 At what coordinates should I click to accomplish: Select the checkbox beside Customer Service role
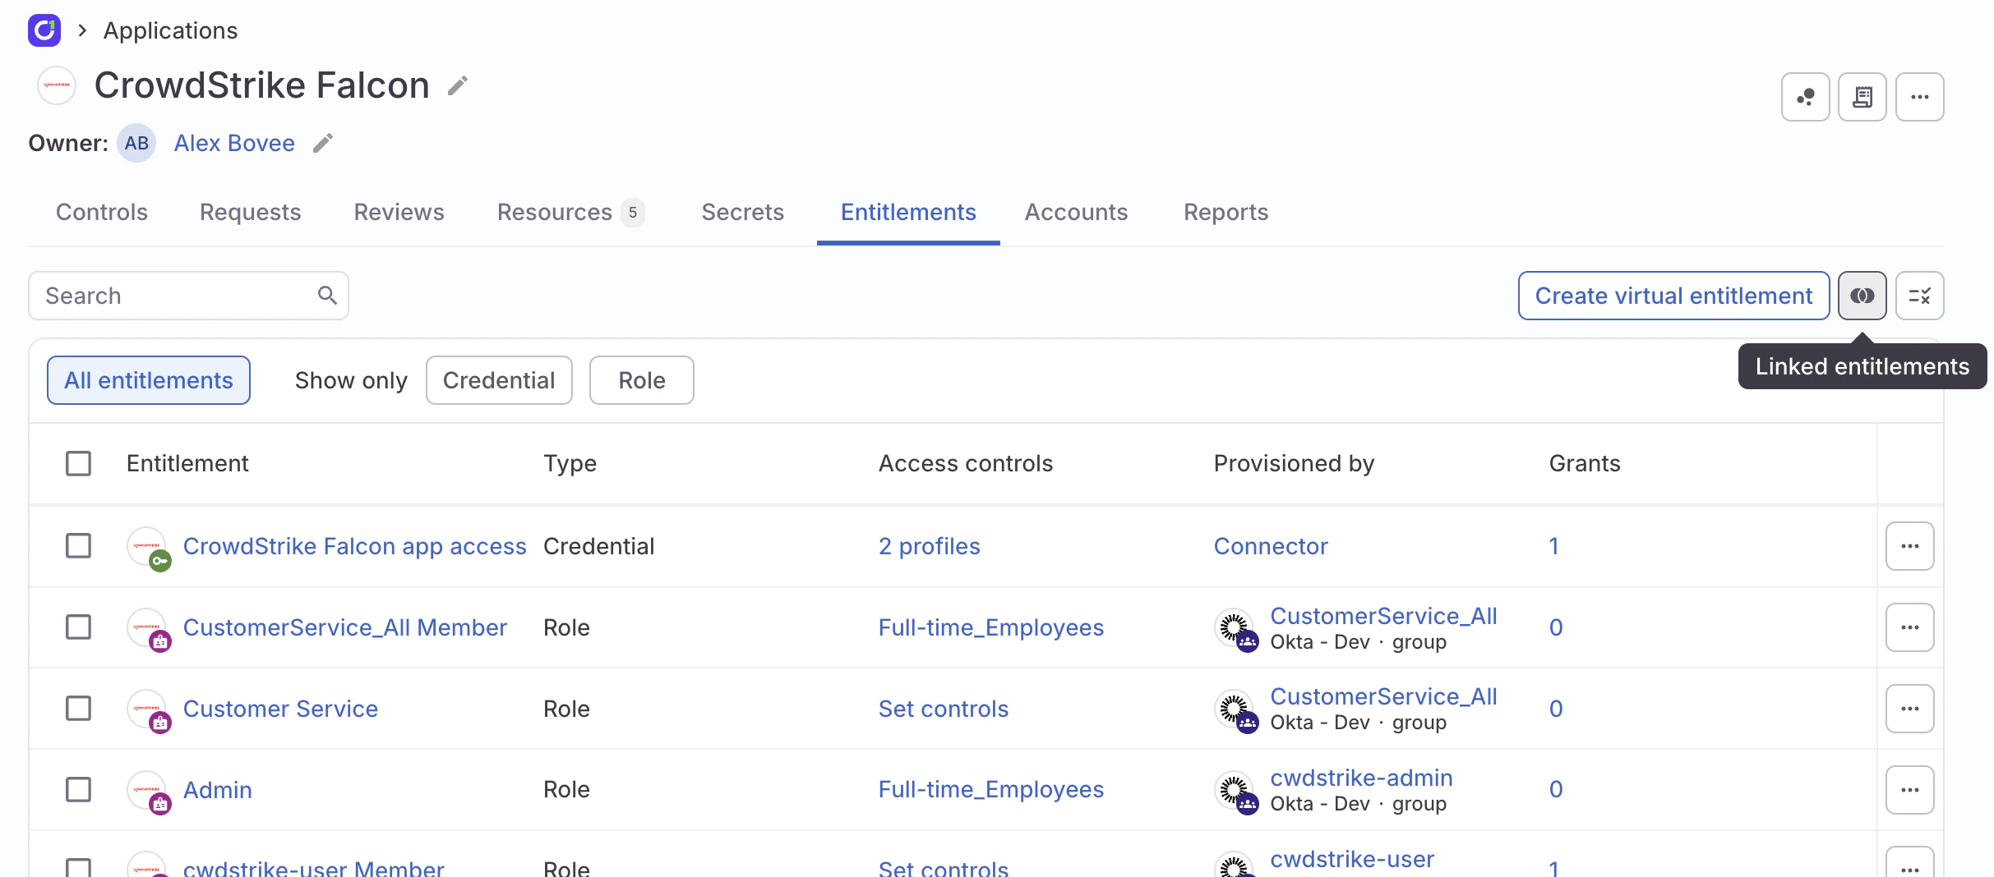(x=77, y=709)
